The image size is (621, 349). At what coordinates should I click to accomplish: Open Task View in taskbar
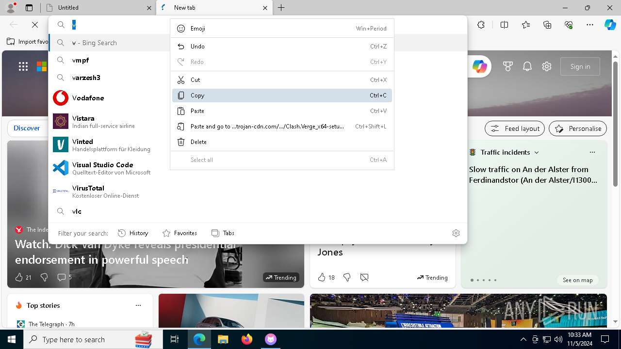coord(175,339)
